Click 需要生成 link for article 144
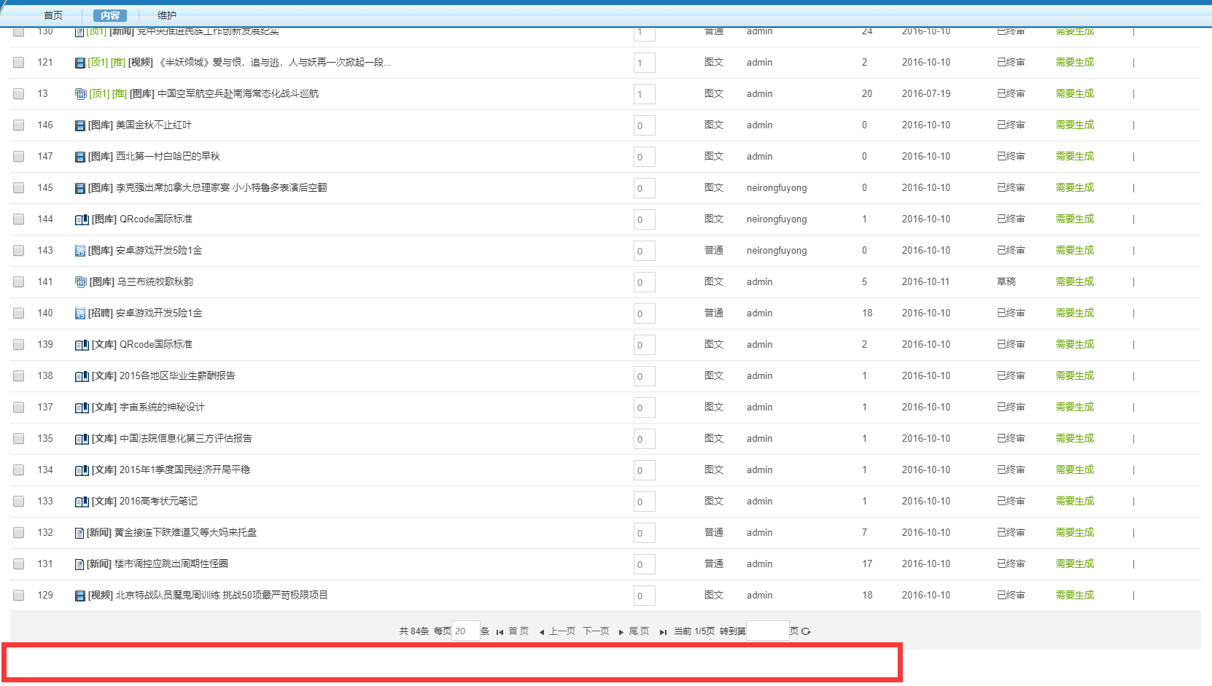 (x=1074, y=219)
